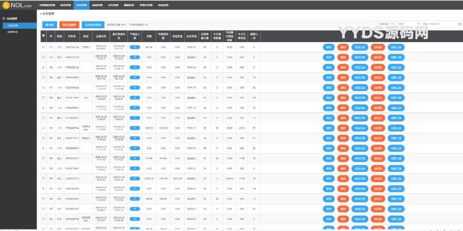The height and width of the screenshot is (231, 463).
Task: Check the checkbox for row ID 169
Action: [43, 67]
